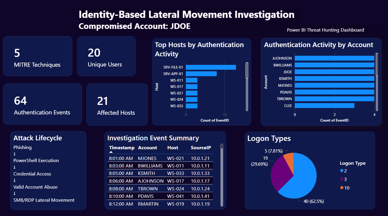Select the SRV-APP-01 bar

tap(201, 74)
